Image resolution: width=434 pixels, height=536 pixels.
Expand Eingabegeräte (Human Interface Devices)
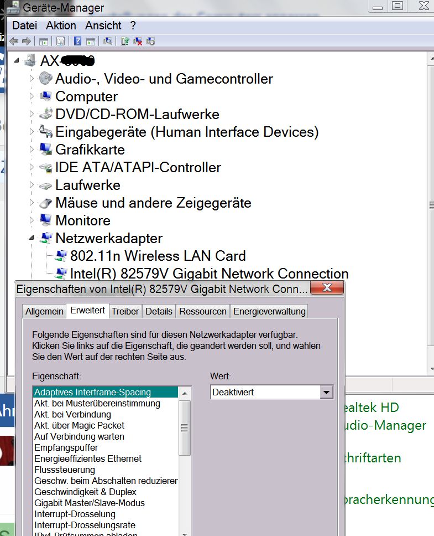point(32,132)
